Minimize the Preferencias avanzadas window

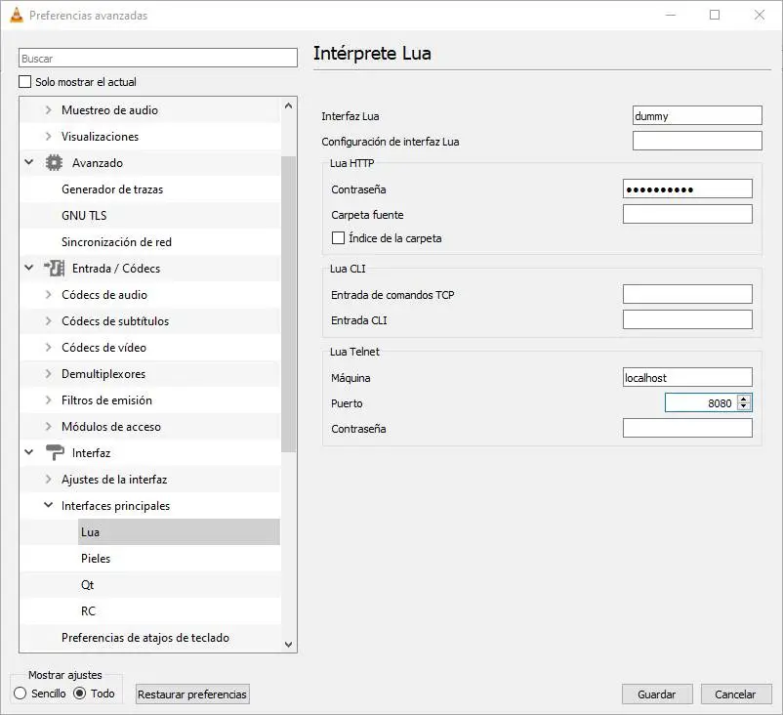tap(671, 15)
